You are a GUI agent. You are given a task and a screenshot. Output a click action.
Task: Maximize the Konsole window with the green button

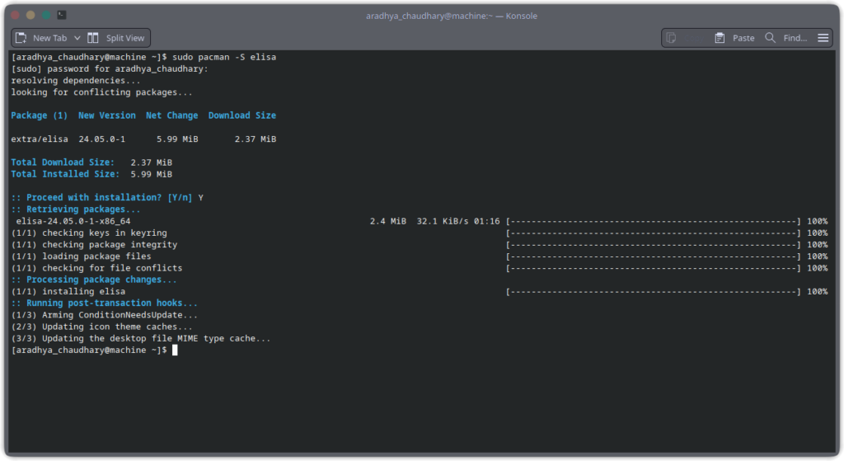(46, 15)
